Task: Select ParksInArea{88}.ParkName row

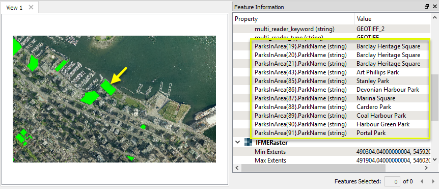Action: click(332, 107)
